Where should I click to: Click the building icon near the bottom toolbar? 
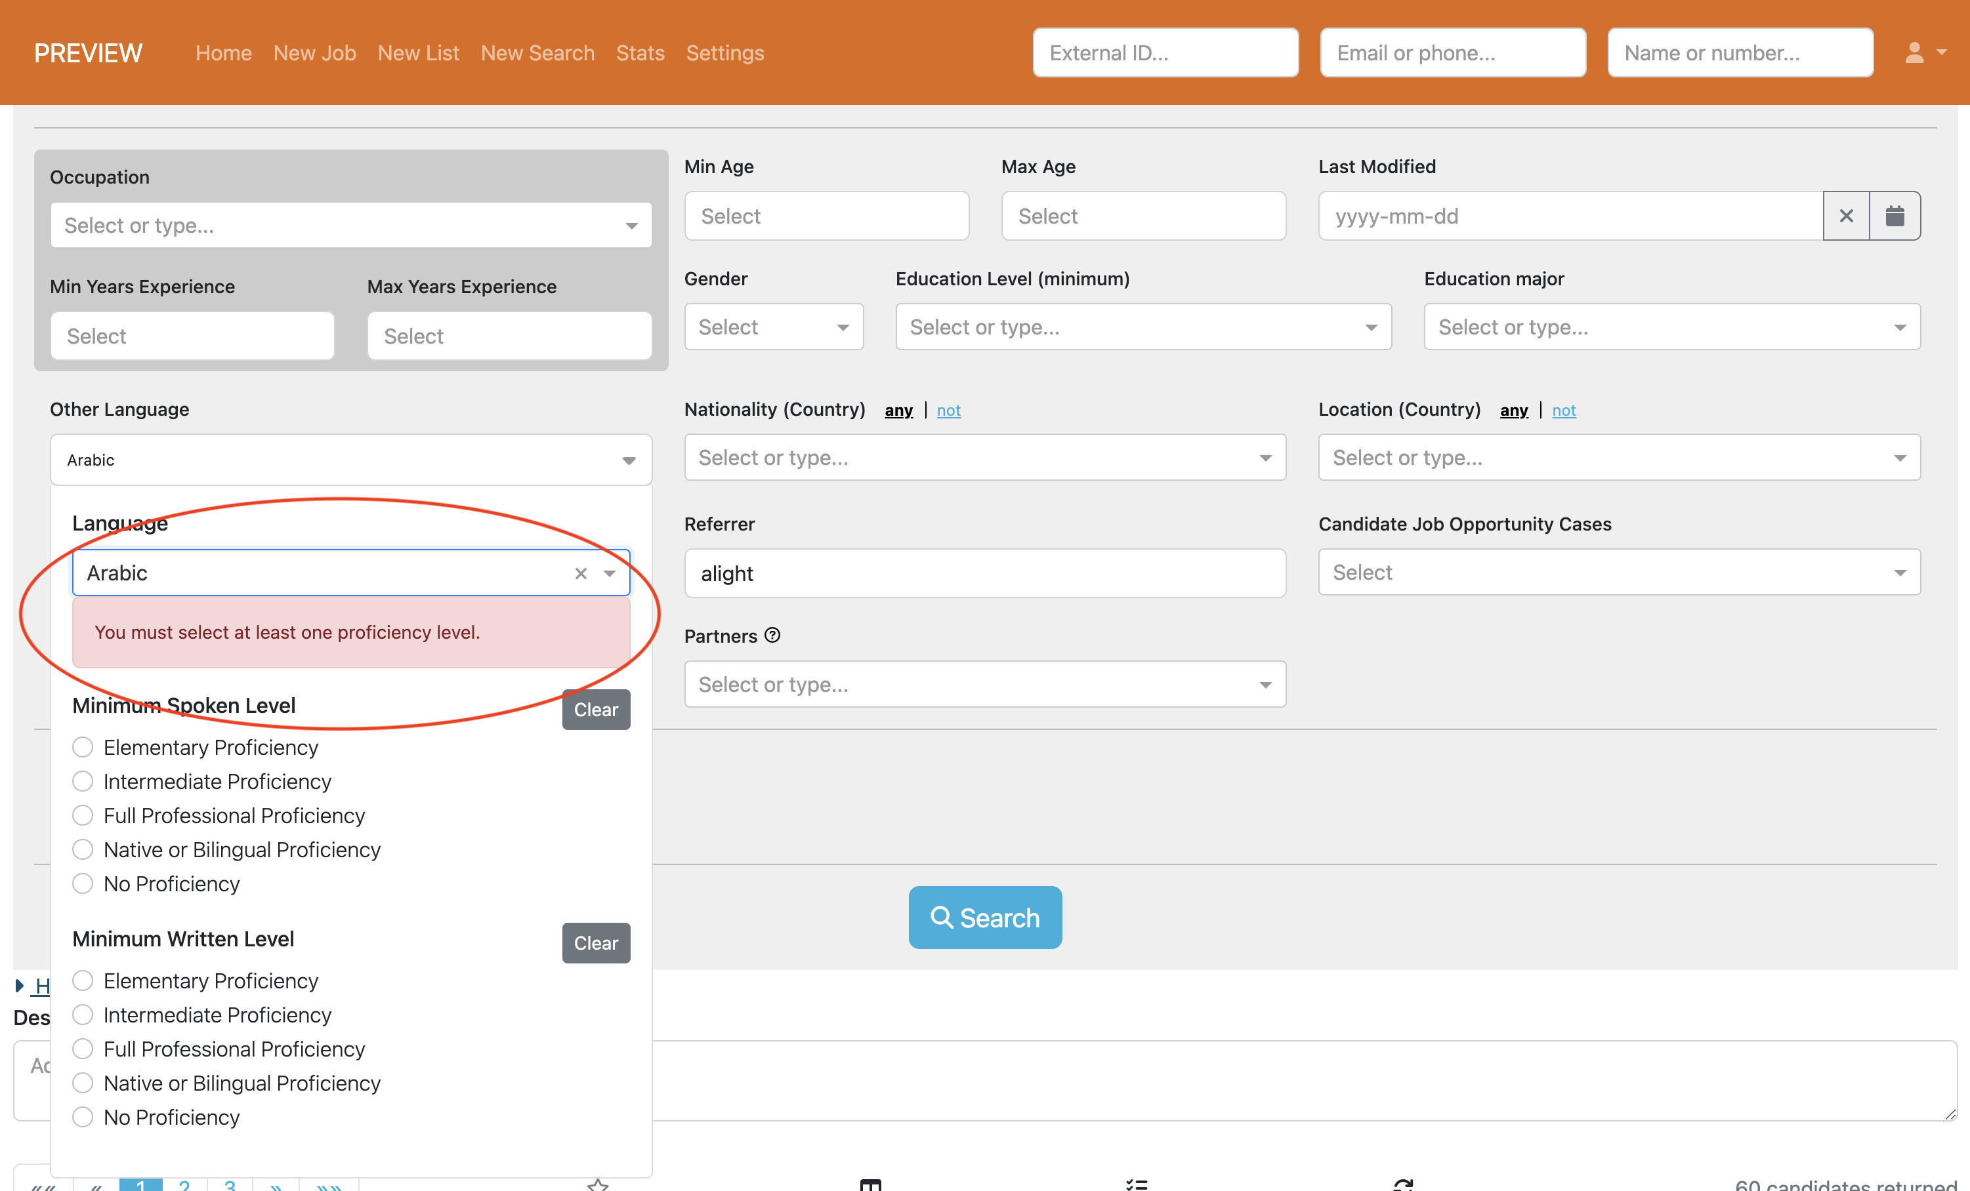pos(870,1184)
